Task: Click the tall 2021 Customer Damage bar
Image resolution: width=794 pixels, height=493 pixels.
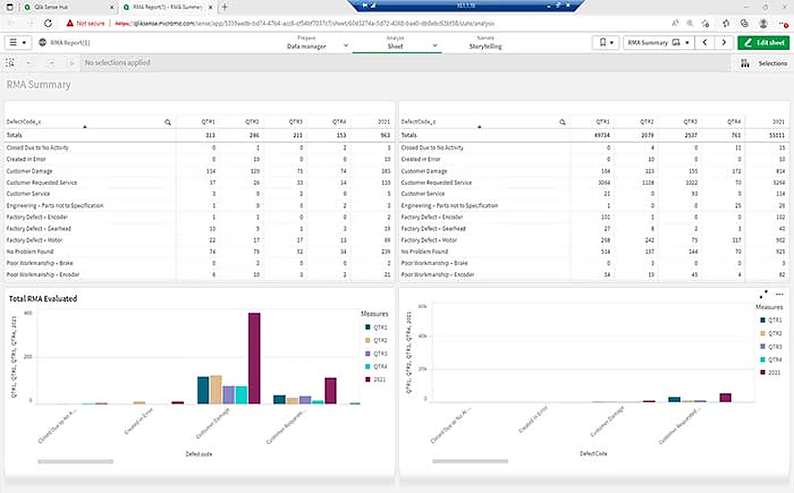Action: pyautogui.click(x=254, y=358)
